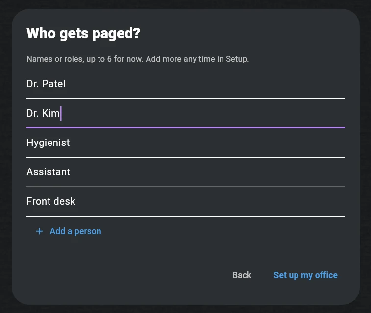Click the 'Names or roles, up to 6' hint
Image resolution: width=371 pixels, height=313 pixels.
pyautogui.click(x=138, y=59)
